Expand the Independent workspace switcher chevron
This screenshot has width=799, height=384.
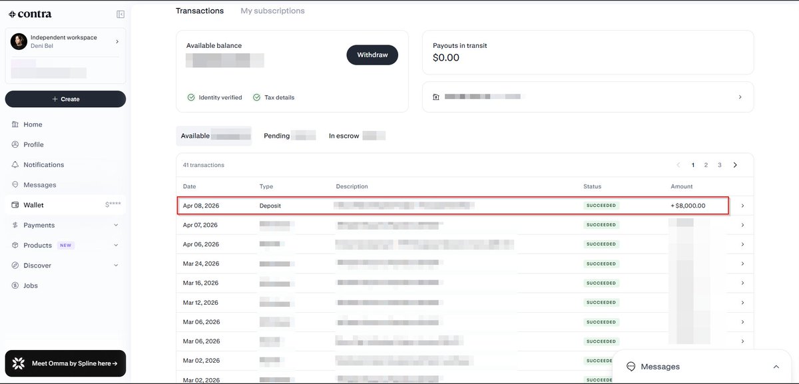pyautogui.click(x=117, y=41)
